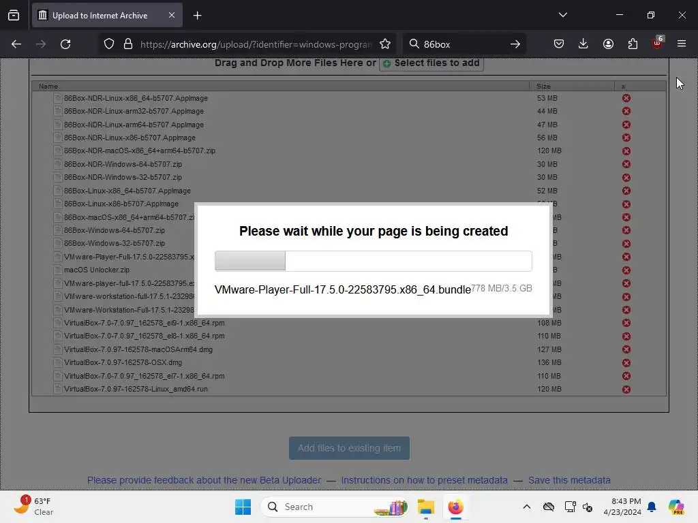Remove VirtualBox el9 rpm file

point(626,323)
